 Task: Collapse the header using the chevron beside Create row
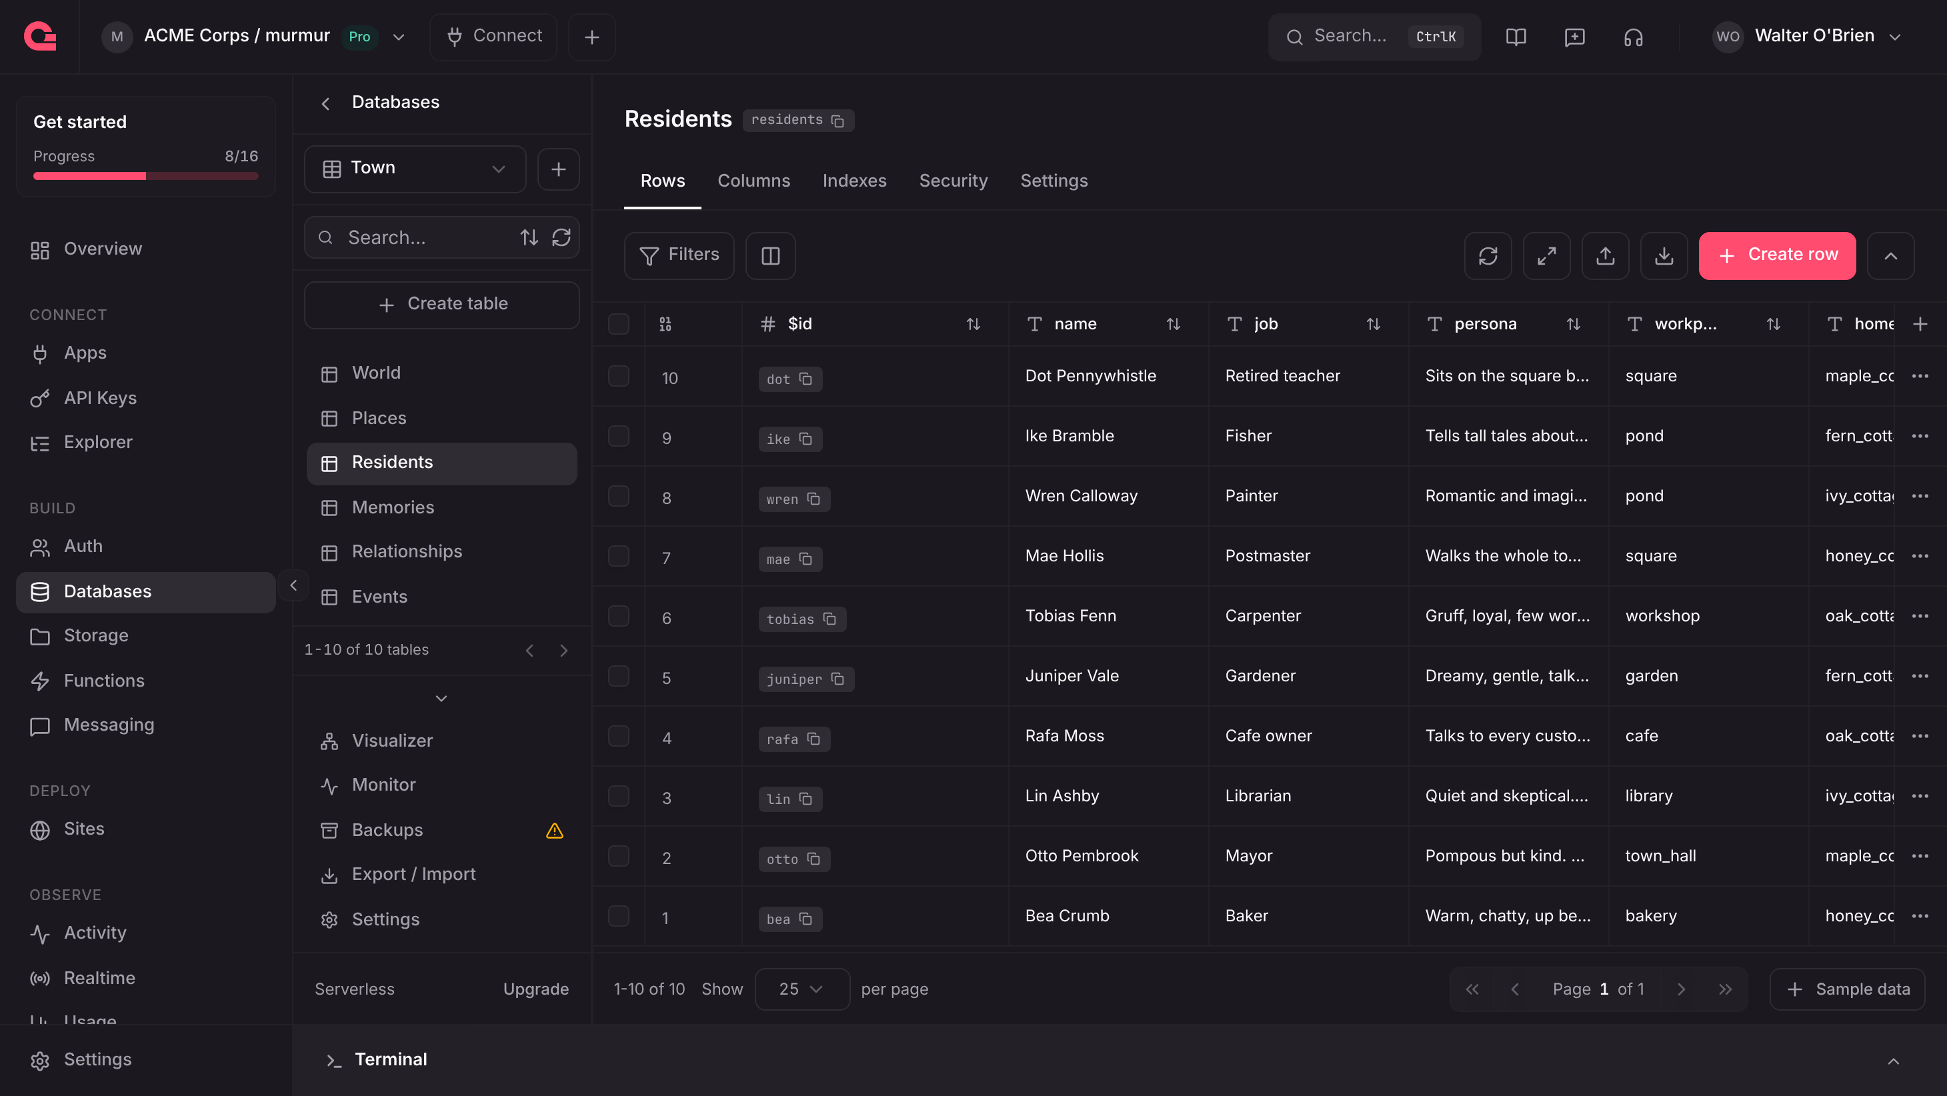[1890, 255]
